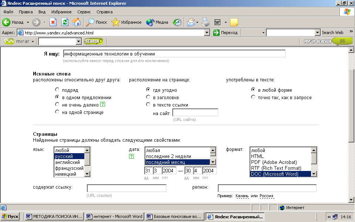Switch to интернет - Microsoft Word taskbar window
Screen dimensions: 355x222
[x=114, y=216]
